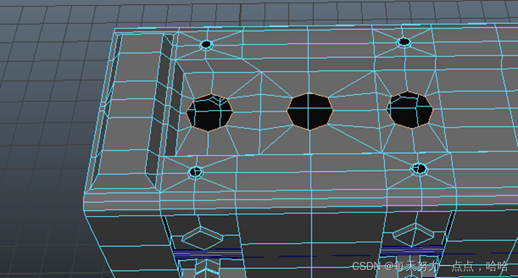Select the center large black hole
This screenshot has width=518, height=278.
pos(310,111)
